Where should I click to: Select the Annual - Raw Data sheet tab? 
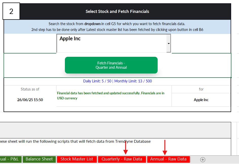coord(168,159)
